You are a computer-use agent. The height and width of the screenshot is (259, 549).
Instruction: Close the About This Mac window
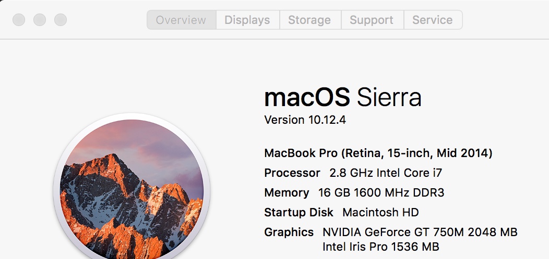pyautogui.click(x=19, y=20)
